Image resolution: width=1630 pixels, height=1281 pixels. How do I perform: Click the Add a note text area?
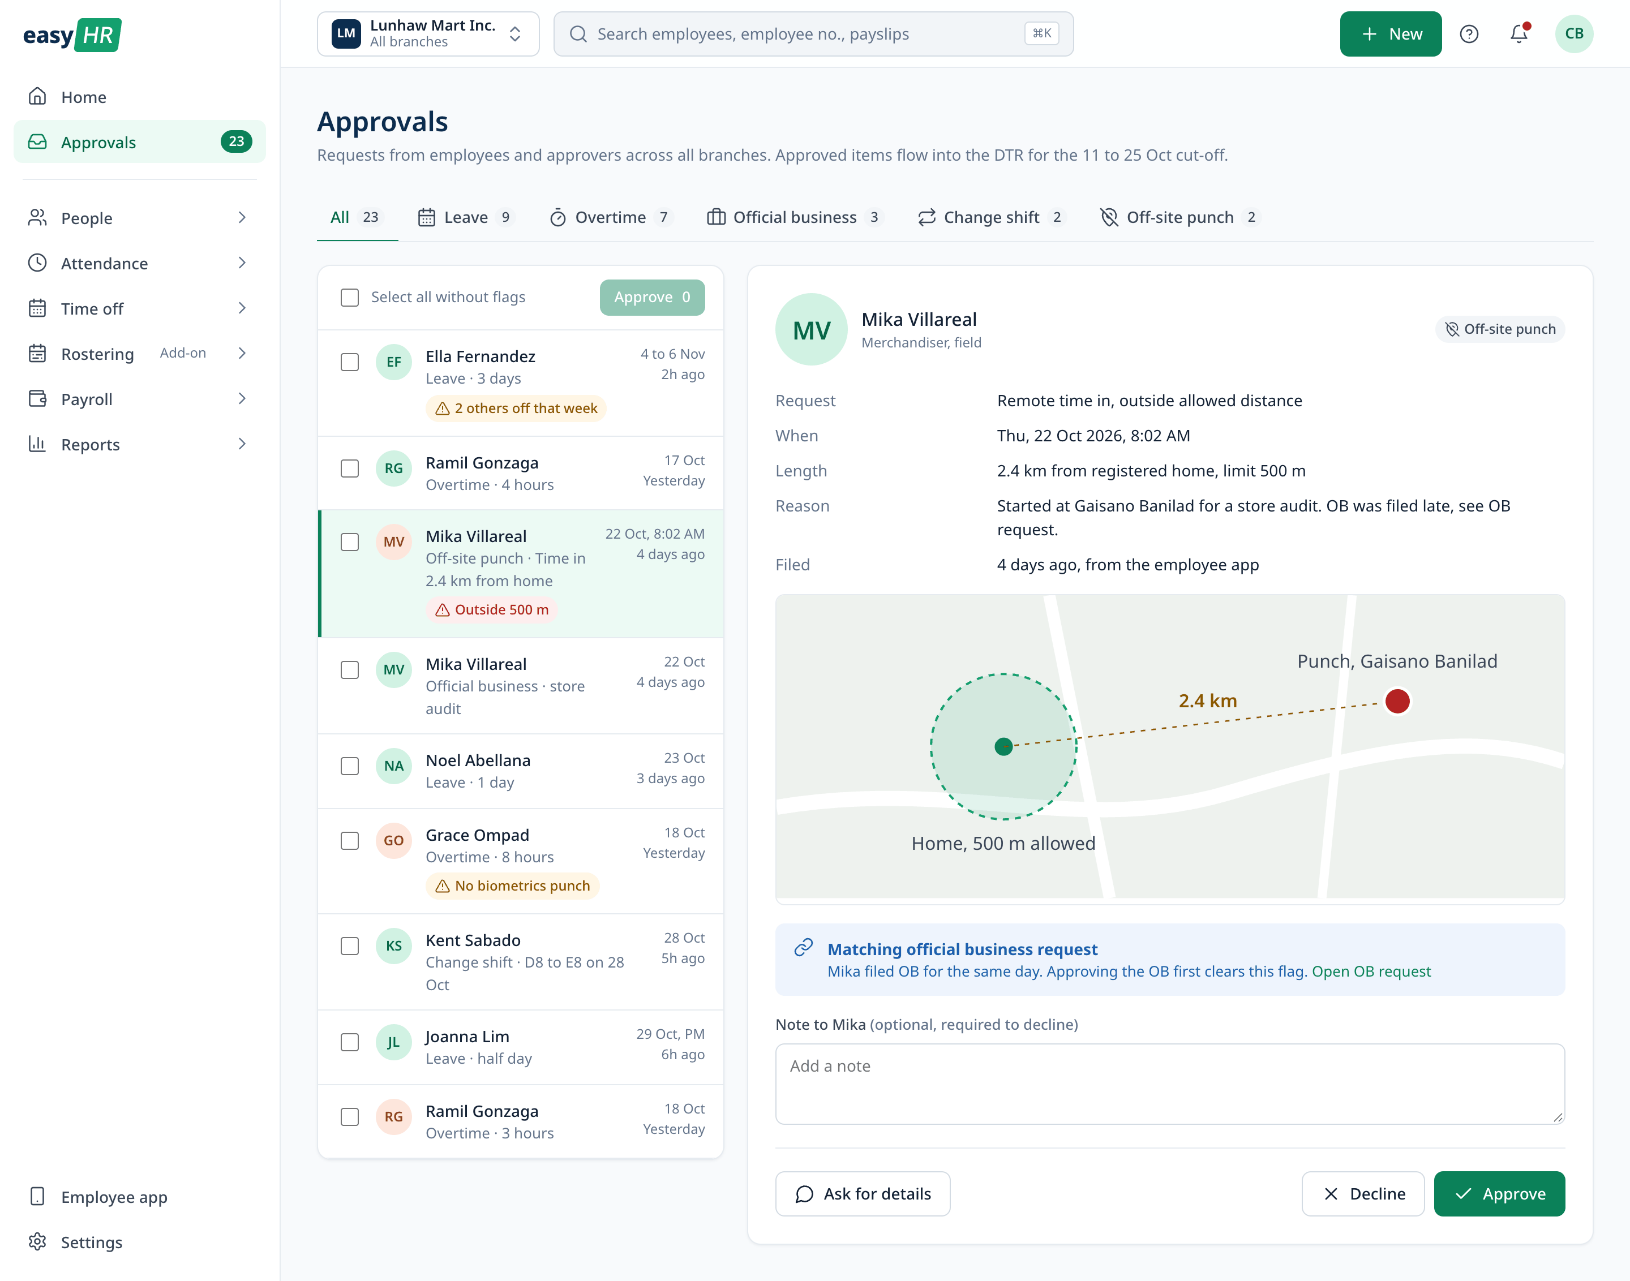point(1169,1084)
